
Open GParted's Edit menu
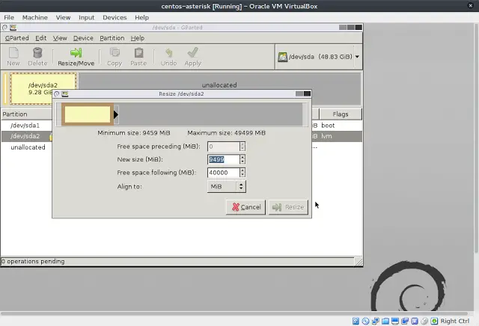click(41, 38)
